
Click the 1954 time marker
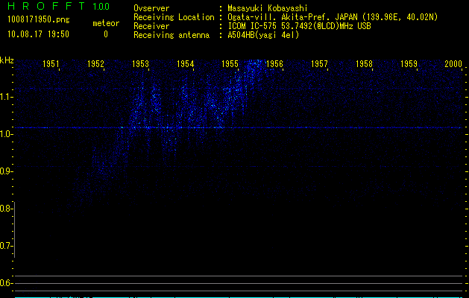[185, 63]
